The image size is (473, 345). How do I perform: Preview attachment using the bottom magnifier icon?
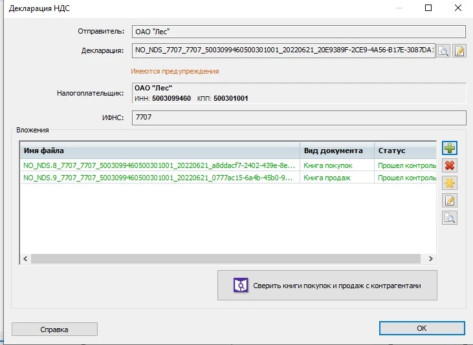[450, 218]
